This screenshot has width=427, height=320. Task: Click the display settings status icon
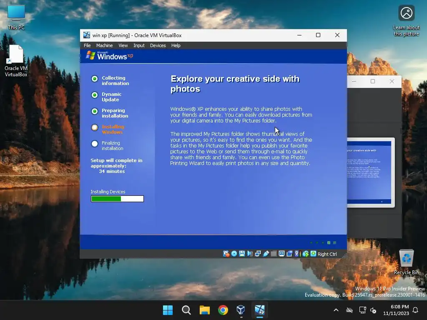[x=281, y=254]
